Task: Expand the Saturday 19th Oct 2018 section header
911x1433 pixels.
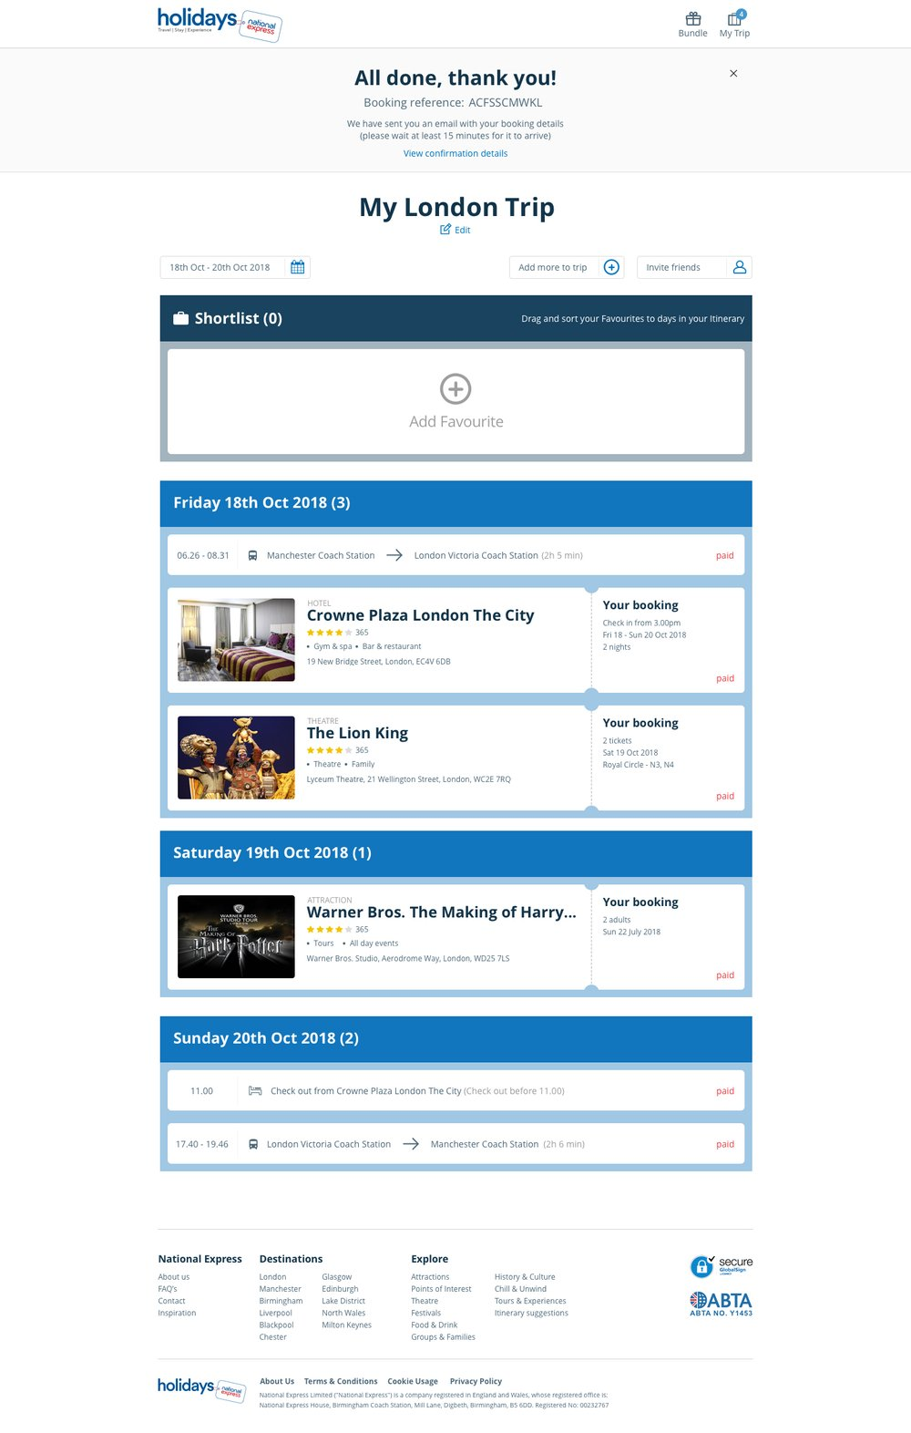Action: (x=455, y=853)
